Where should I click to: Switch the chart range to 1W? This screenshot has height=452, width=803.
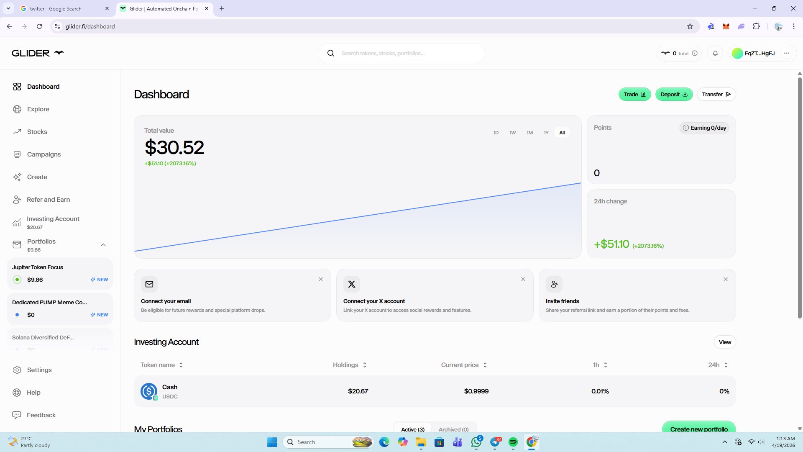[512, 133]
